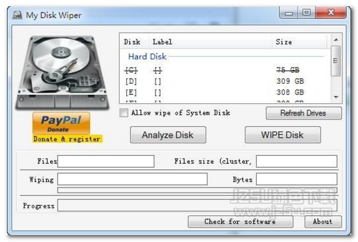Collapse the Hard Disk group header

click(147, 56)
